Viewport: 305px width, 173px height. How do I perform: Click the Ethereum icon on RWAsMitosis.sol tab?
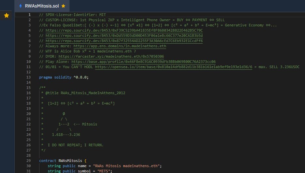click(21, 6)
